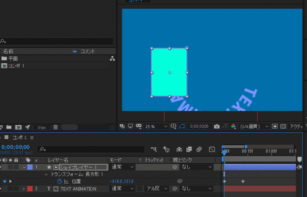Enable the Motion Blur switch in timeline
Screen dimensions: 307x197
click(x=199, y=150)
